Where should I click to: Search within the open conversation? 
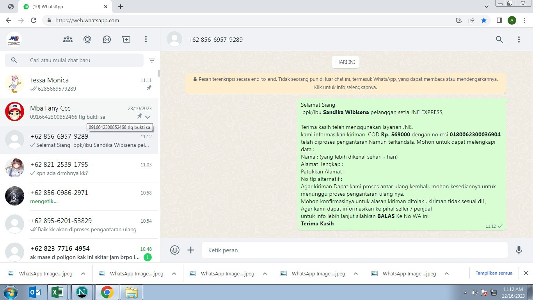pos(499,39)
